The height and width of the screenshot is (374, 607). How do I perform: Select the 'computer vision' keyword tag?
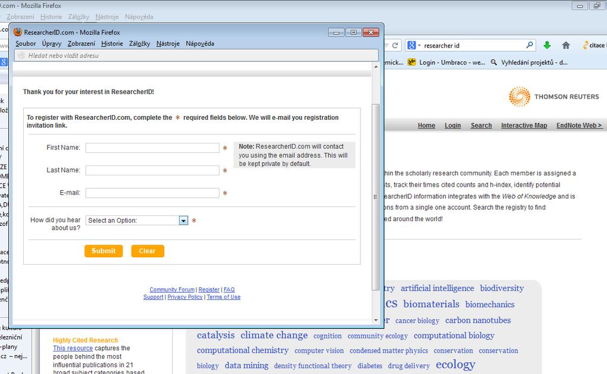coord(319,351)
